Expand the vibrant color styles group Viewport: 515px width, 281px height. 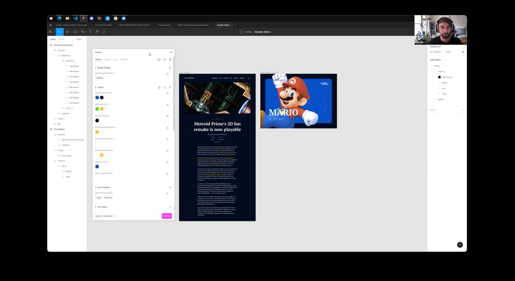click(436, 99)
